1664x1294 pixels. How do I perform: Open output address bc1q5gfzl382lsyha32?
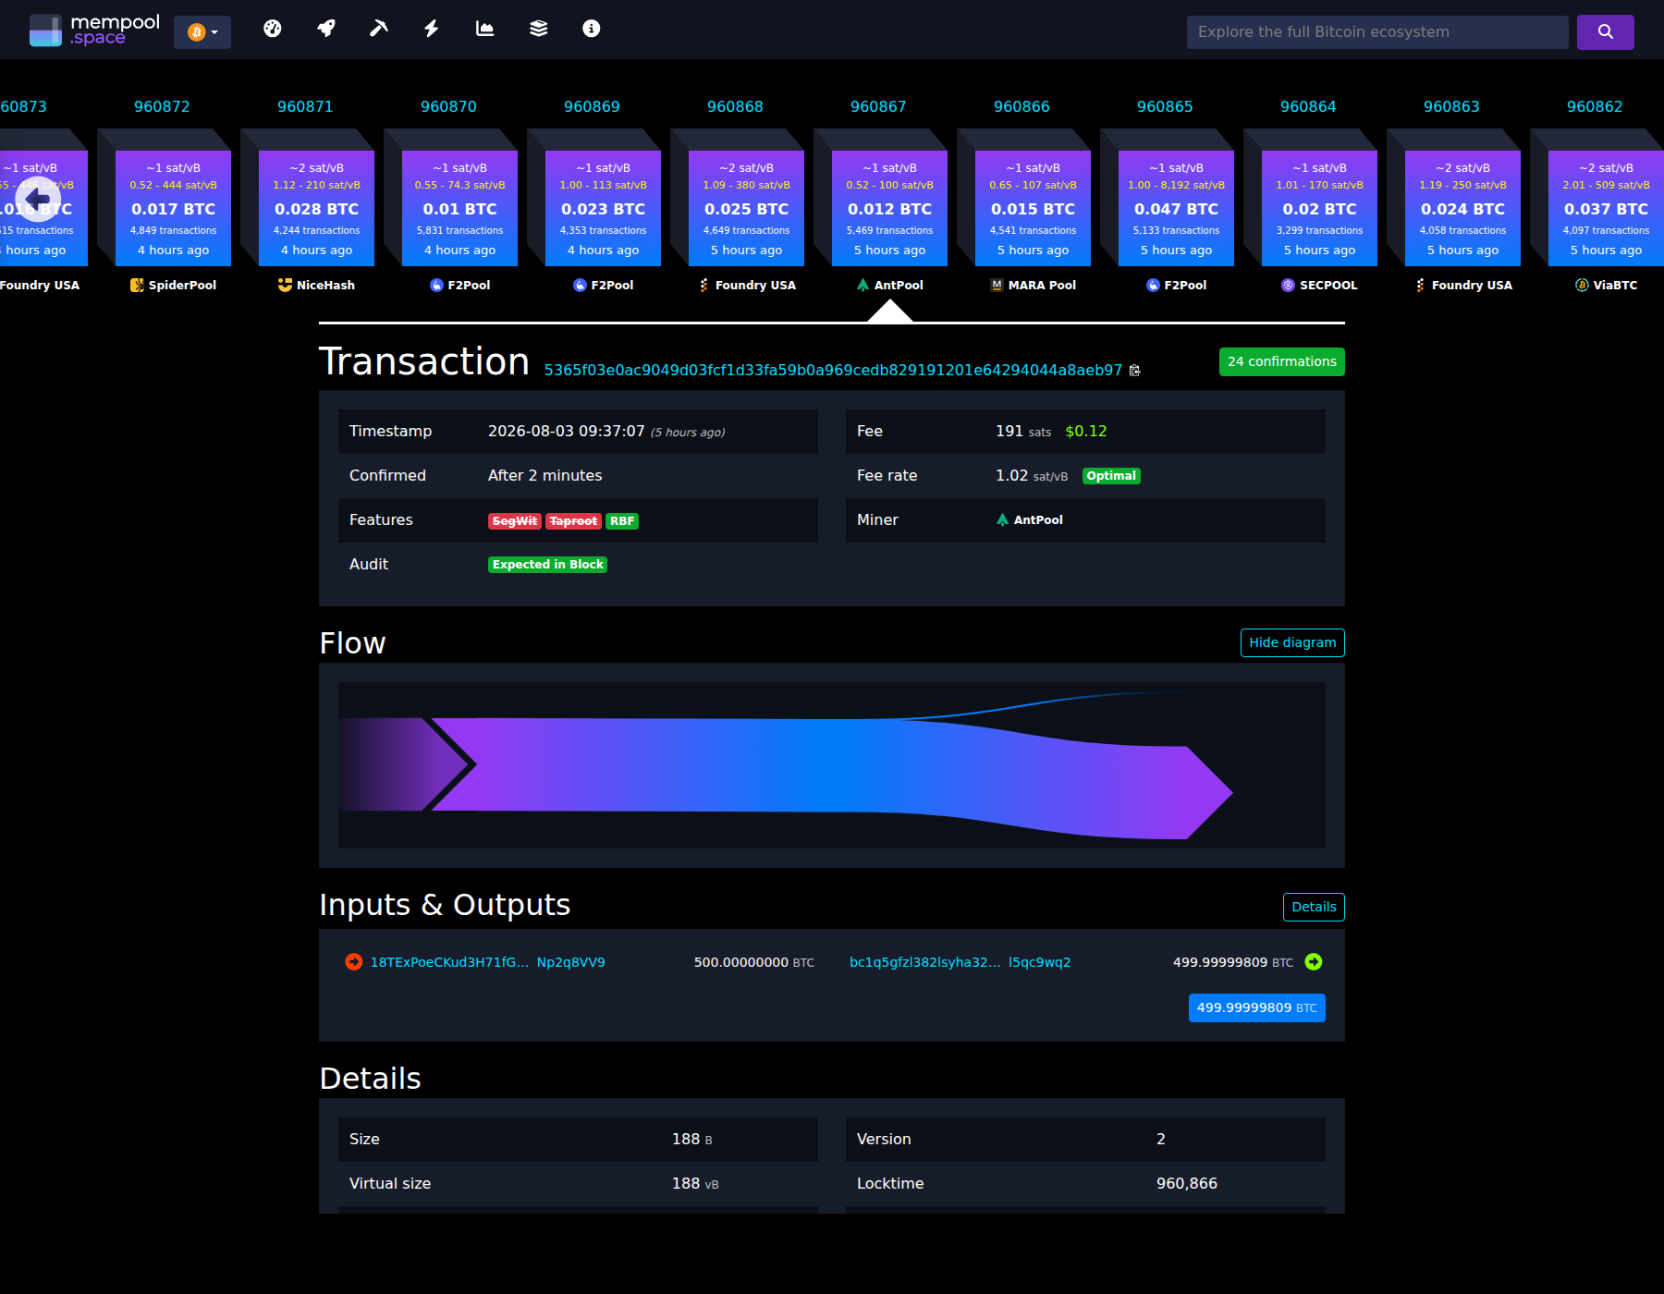coord(960,962)
